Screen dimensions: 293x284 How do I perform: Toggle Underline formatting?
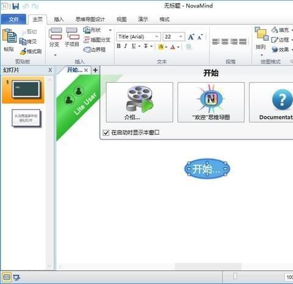(x=134, y=46)
